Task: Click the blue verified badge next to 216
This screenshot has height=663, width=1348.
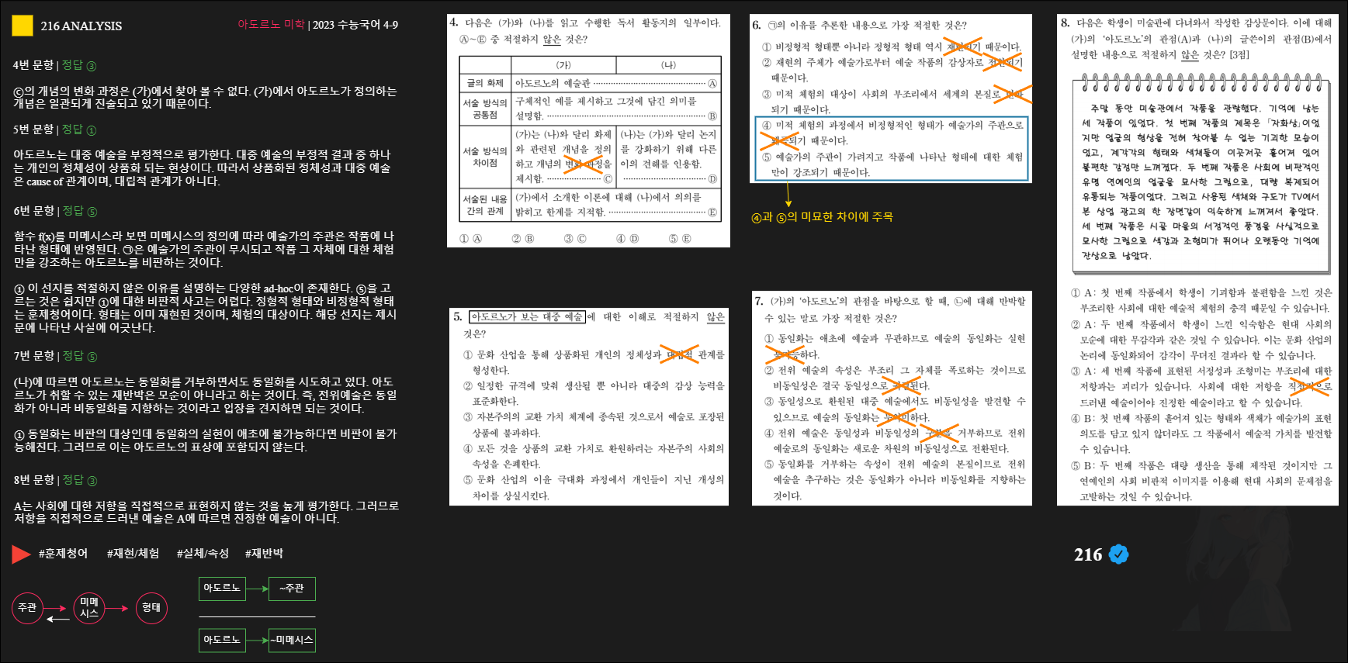Action: (1118, 554)
